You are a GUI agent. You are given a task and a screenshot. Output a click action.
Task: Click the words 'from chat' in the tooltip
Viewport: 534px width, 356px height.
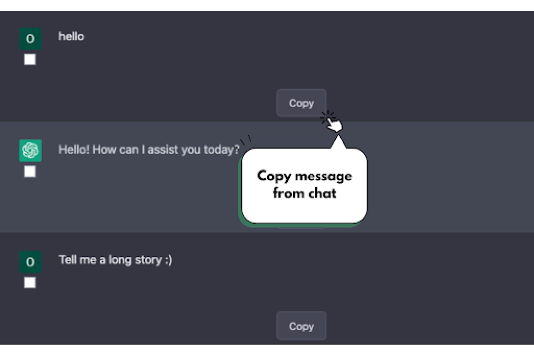tap(304, 193)
